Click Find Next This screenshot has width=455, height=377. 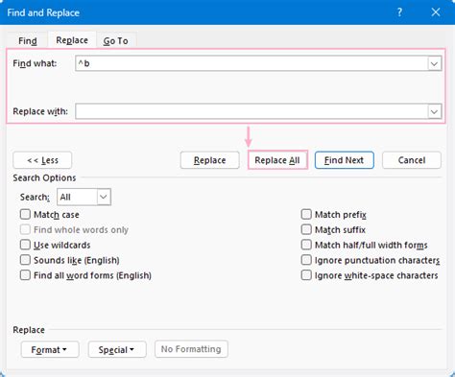[345, 160]
